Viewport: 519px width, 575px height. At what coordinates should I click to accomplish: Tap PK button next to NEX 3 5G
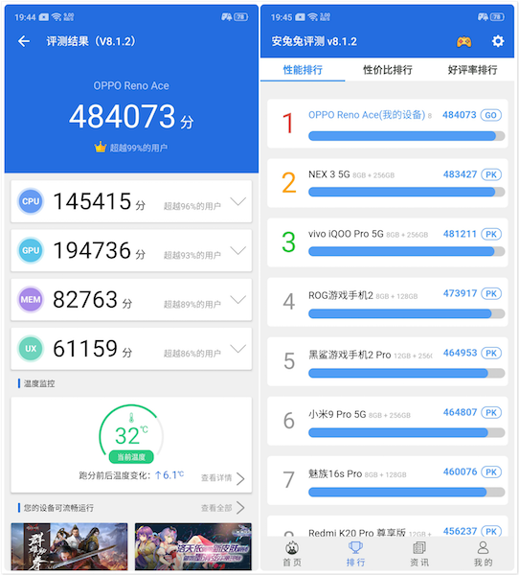coord(491,174)
